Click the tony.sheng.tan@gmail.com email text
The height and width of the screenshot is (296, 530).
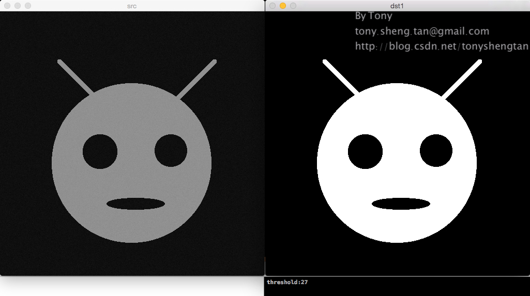tap(422, 32)
